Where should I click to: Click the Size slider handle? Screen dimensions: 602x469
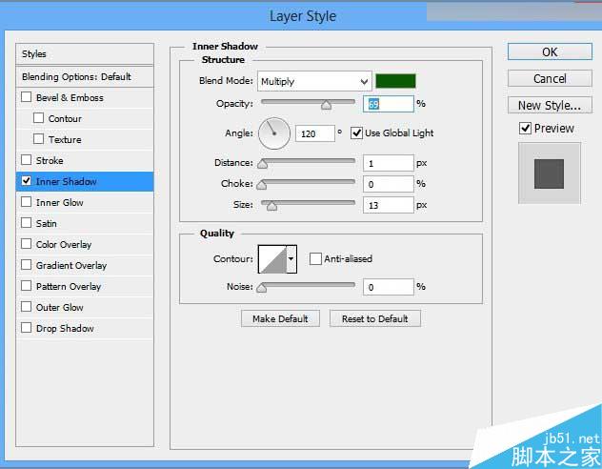click(x=271, y=206)
